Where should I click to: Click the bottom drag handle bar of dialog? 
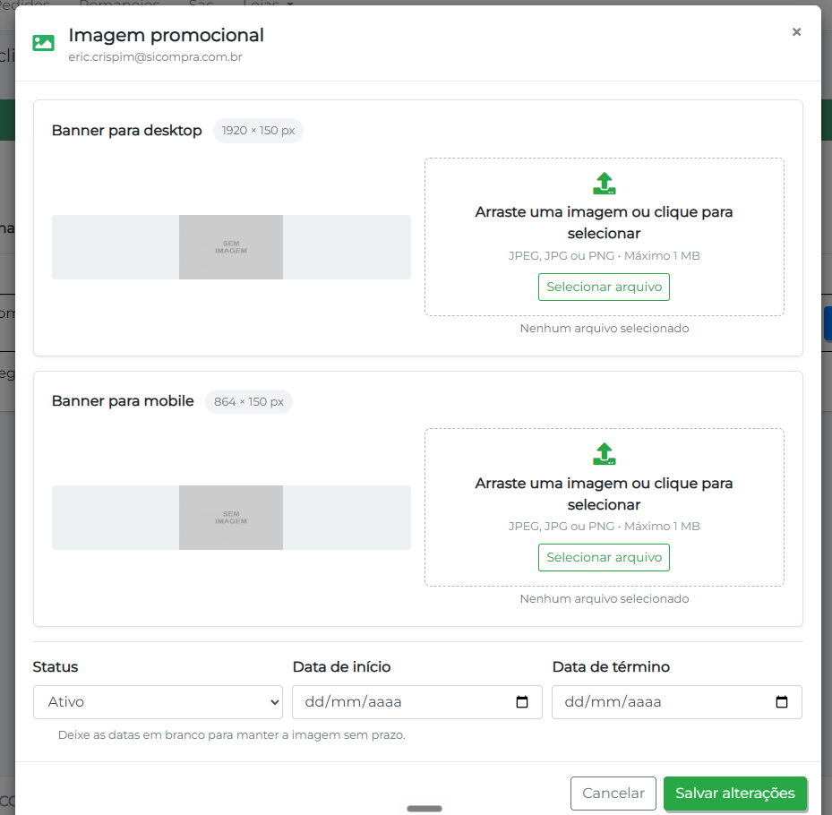click(425, 809)
